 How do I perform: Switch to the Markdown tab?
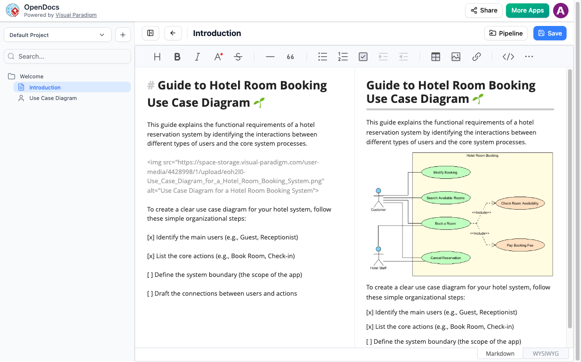tap(500, 353)
